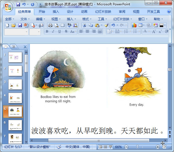This screenshot has width=174, height=152.
Task: Expand Customize Quick Access Toolbar arrow
Action: pyautogui.click(x=41, y=5)
